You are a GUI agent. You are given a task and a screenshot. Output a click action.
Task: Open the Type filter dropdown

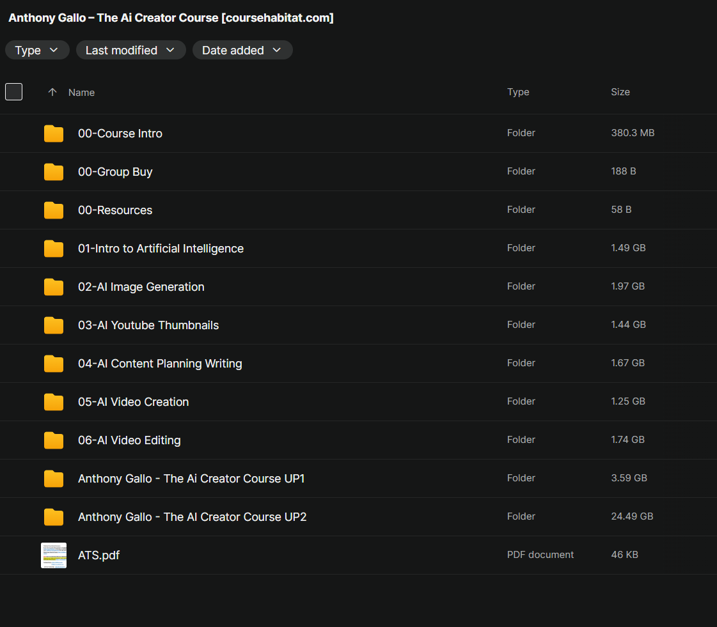[x=37, y=50]
